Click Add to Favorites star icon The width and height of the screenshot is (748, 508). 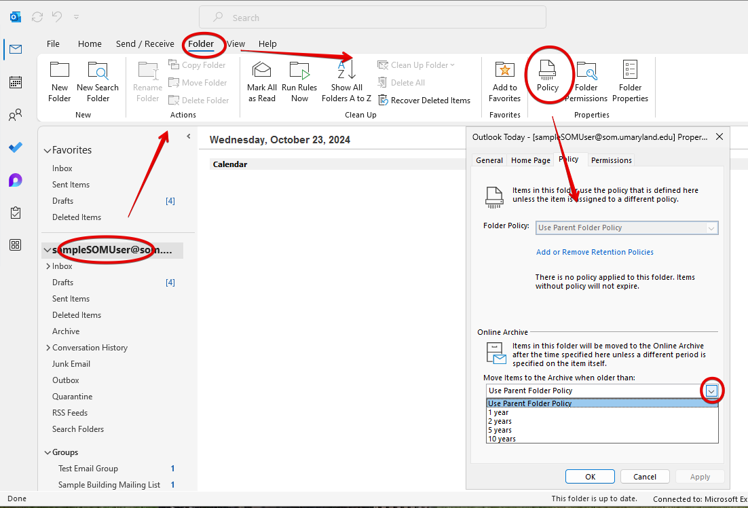click(x=504, y=71)
